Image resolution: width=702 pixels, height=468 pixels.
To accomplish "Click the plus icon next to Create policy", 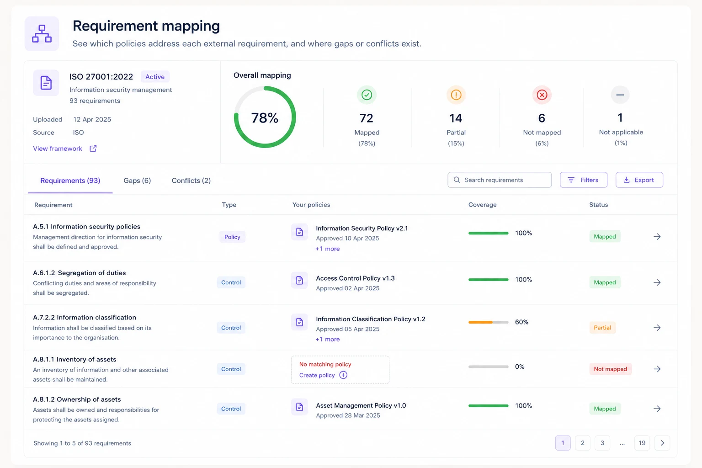I will click(x=343, y=375).
